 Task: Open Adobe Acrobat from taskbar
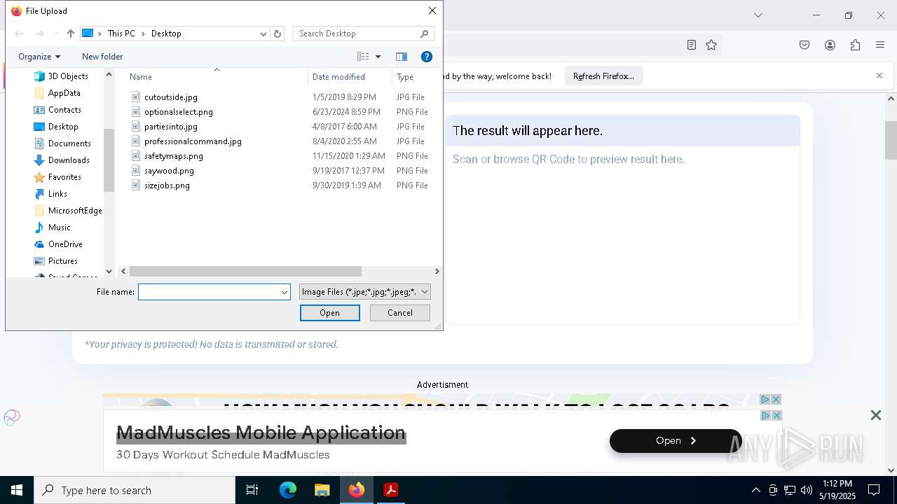(391, 490)
